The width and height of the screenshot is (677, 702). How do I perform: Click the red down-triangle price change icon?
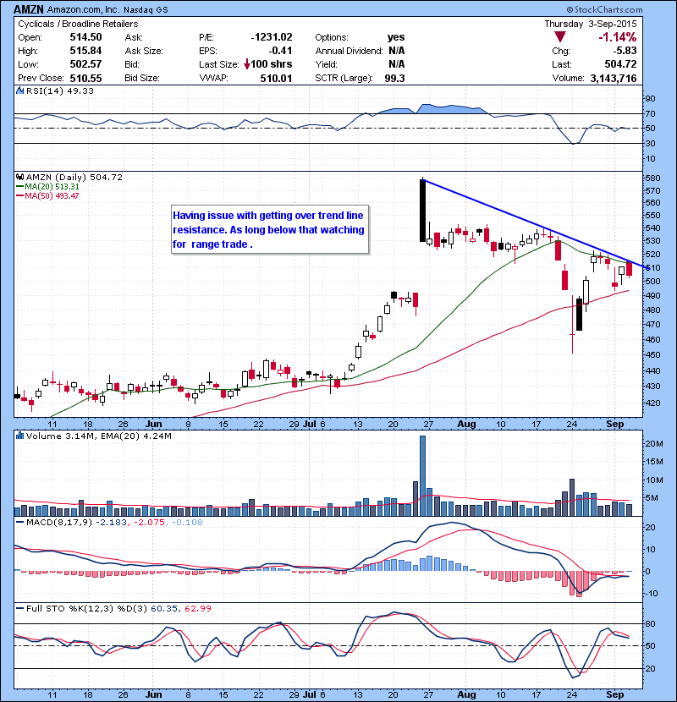coord(560,37)
